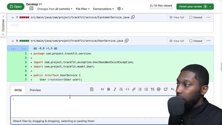Mark UserService.java as Viewed

(x=196, y=41)
